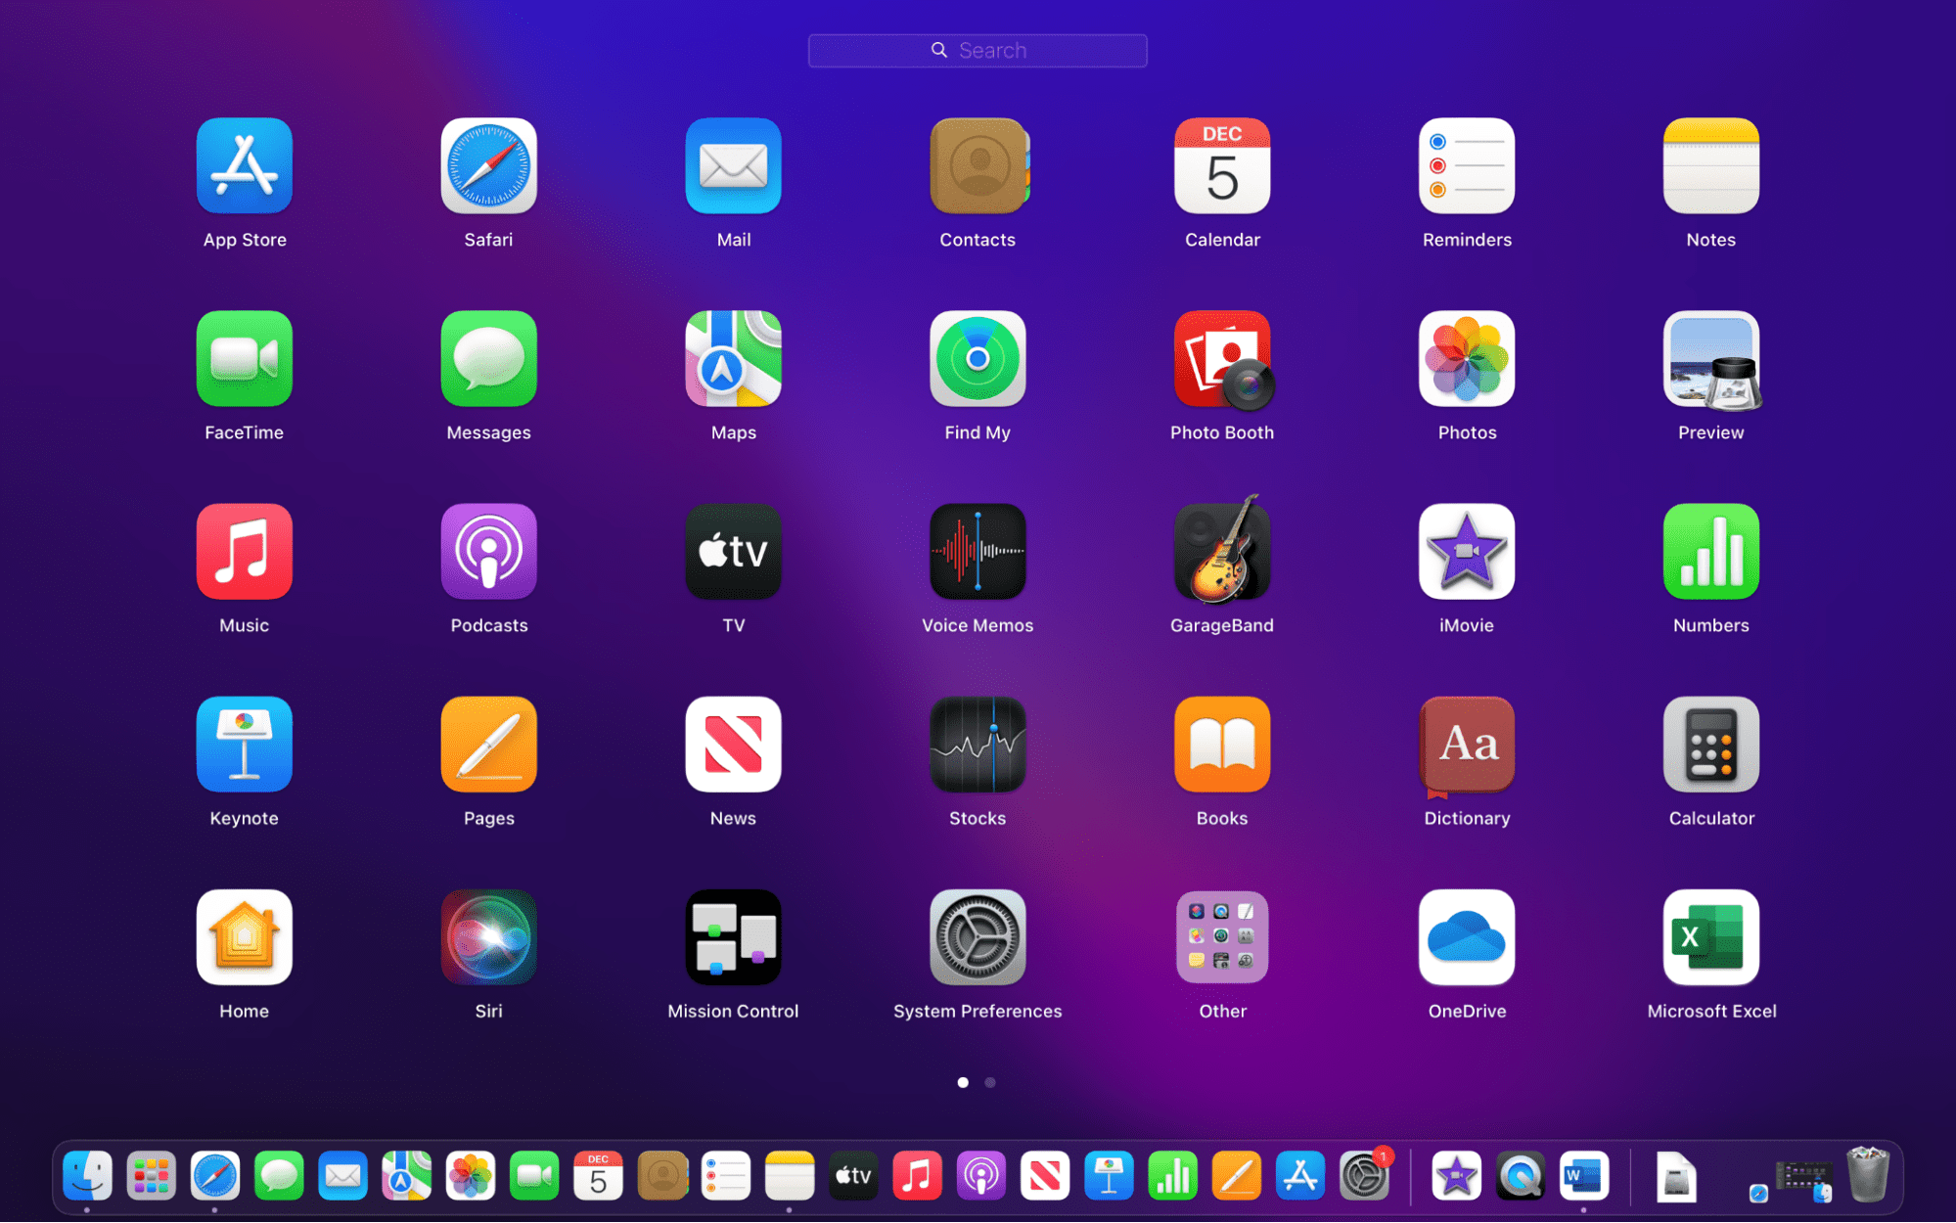
Task: Open Mail from the Dock
Action: coord(342,1175)
